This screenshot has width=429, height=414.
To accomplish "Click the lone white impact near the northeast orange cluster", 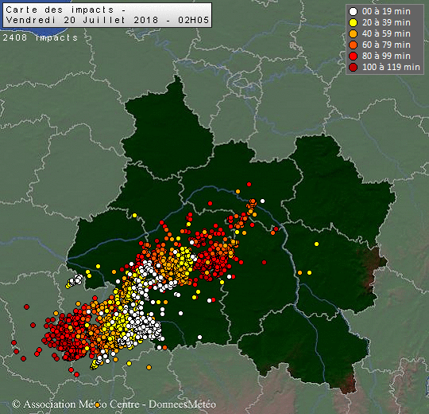I will 263,201.
